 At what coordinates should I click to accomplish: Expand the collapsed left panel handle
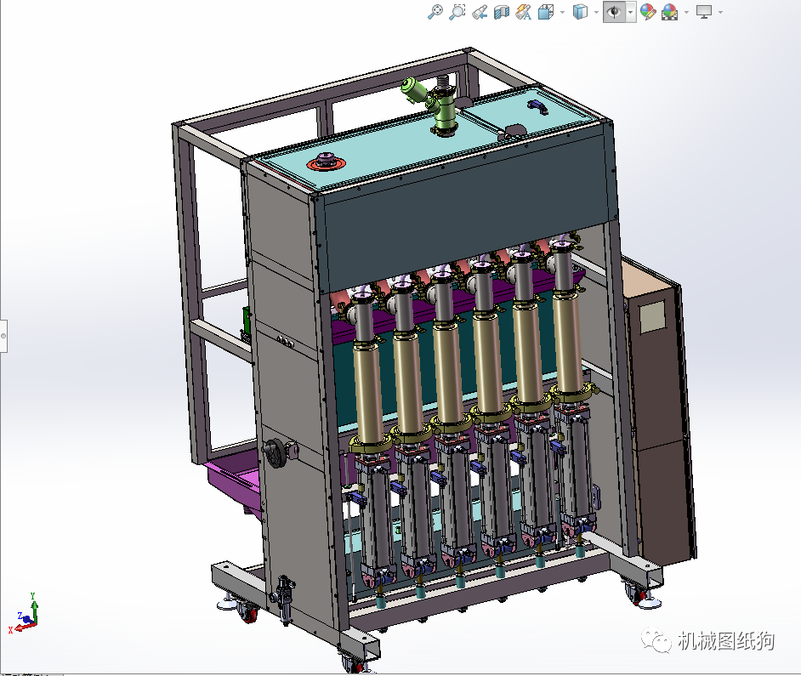click(x=3, y=336)
